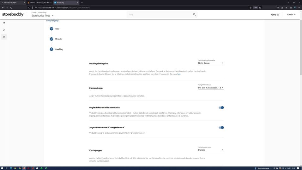Click the paperclip icon in left sidebar

[4, 30]
